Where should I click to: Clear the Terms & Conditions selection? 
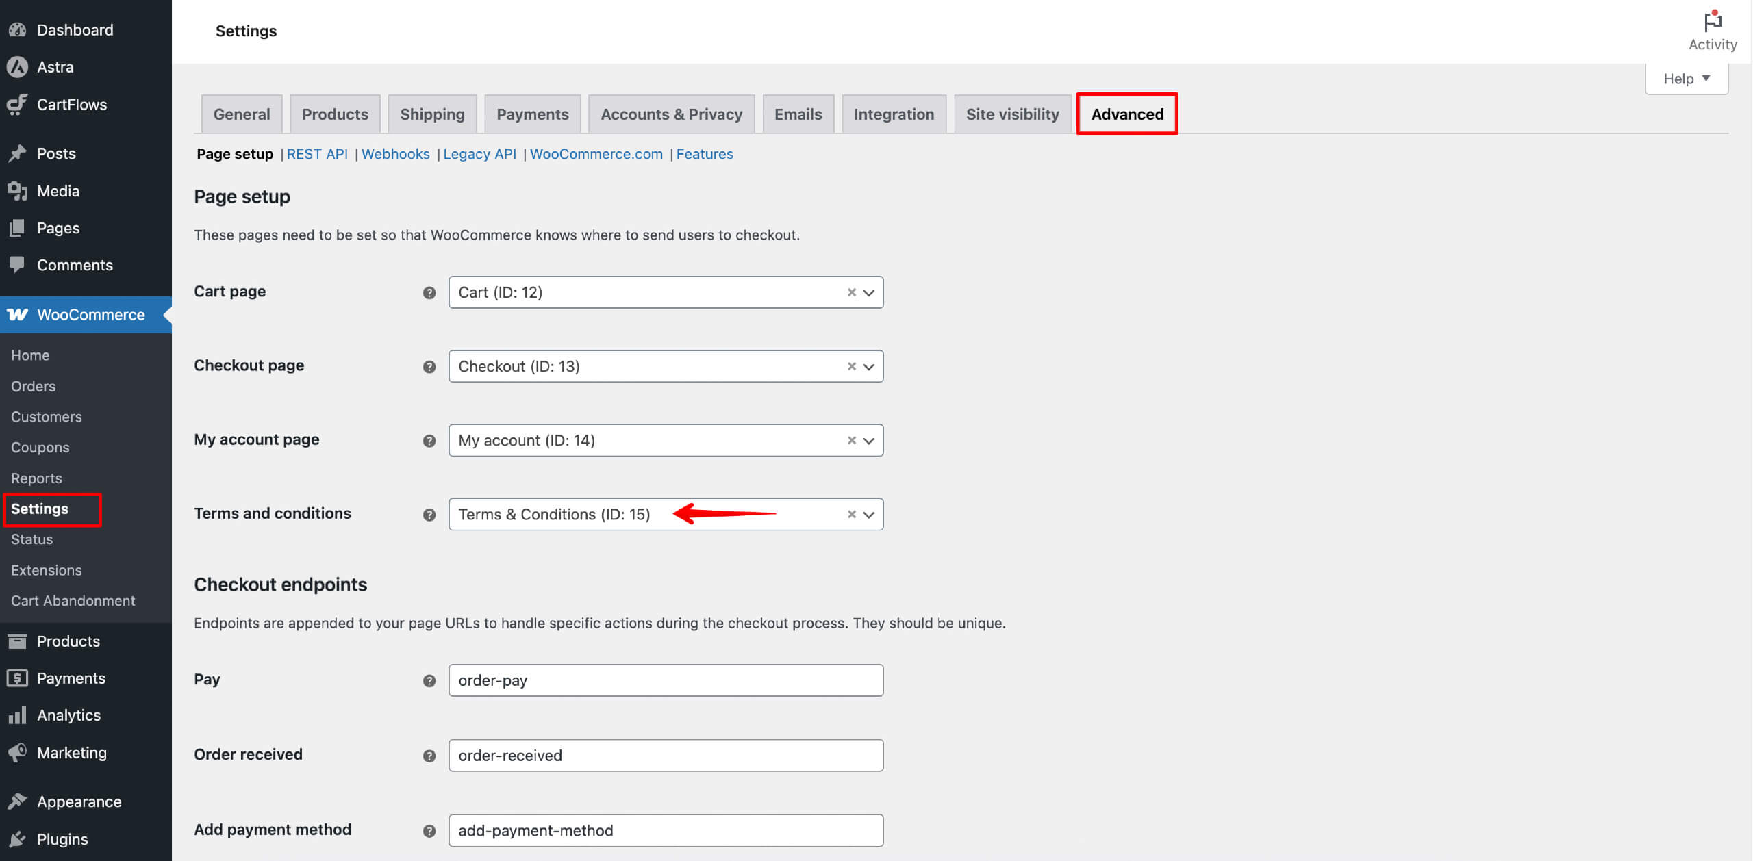(852, 514)
